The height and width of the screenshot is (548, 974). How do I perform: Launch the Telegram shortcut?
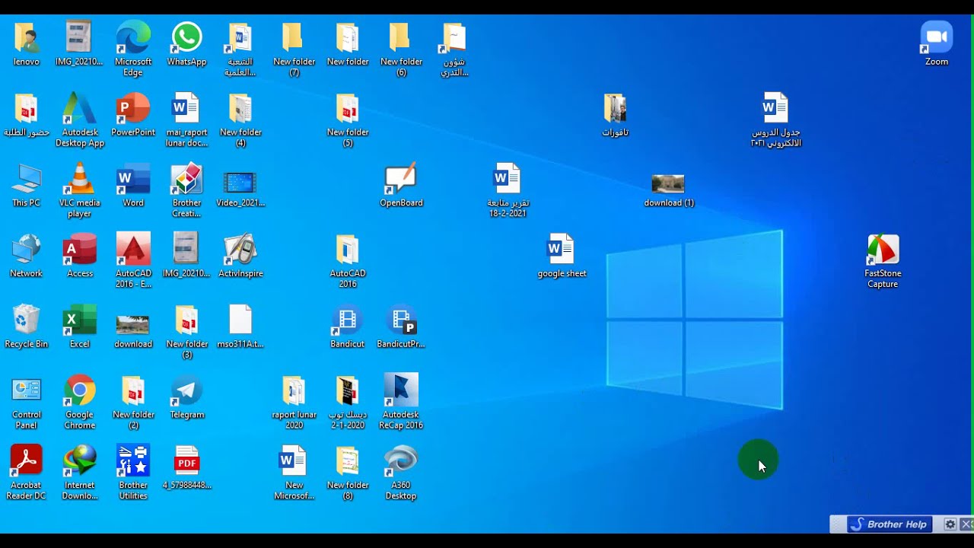186,397
